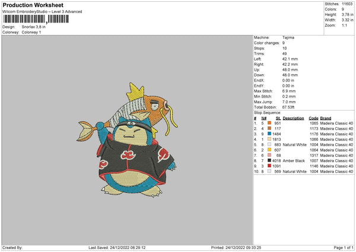Click the Left value 42.1 mm
The height and width of the screenshot is (252, 356).
point(290,59)
